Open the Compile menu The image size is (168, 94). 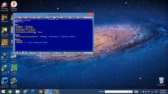coord(43,17)
